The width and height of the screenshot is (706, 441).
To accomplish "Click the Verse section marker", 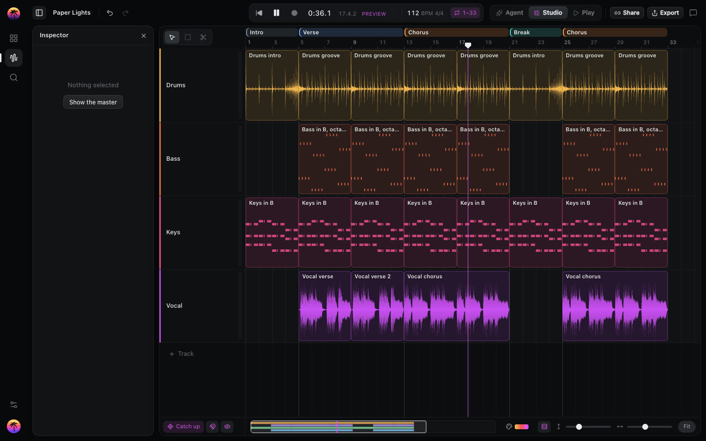I will (351, 32).
